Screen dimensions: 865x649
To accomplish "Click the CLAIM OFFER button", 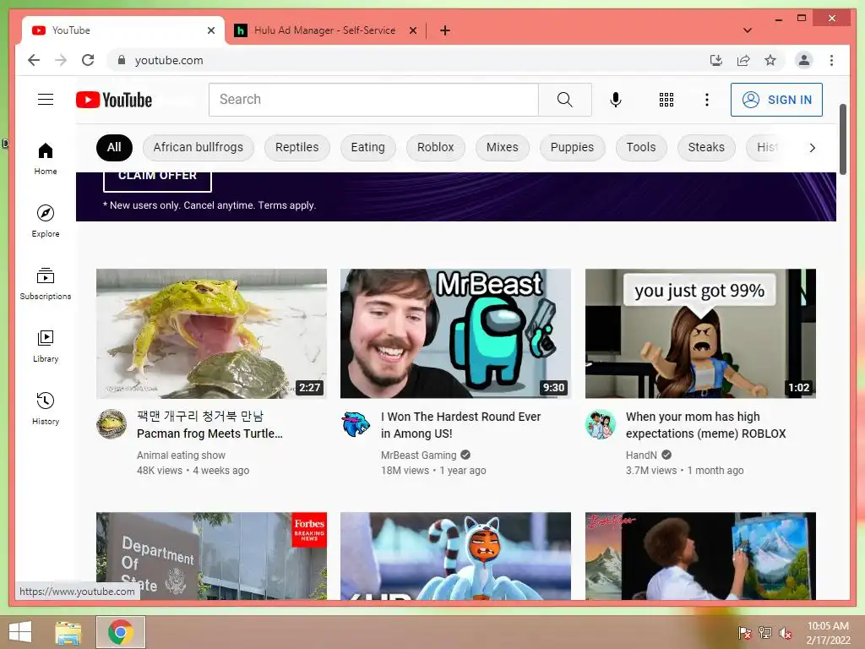I will [157, 182].
